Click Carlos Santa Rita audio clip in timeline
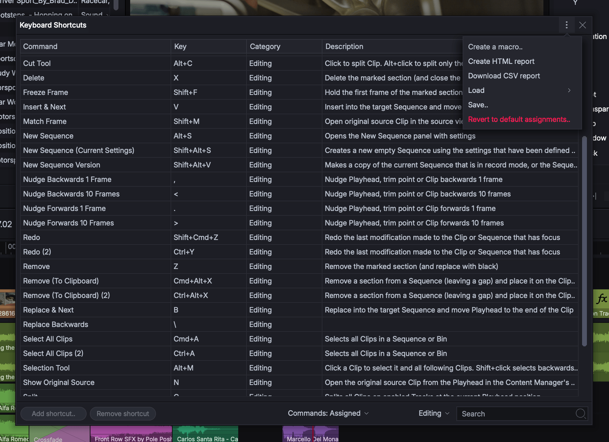The height and width of the screenshot is (442, 609). (x=205, y=434)
